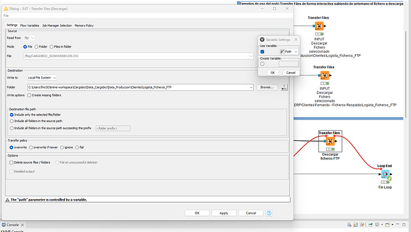Uncheck the Use Variable checkbox
The height and width of the screenshot is (232, 411).
262,52
